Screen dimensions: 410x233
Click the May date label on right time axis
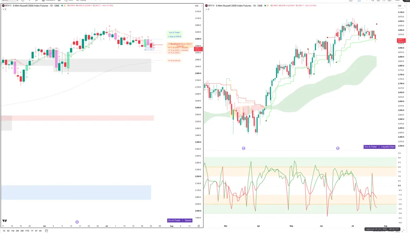coord(291,226)
